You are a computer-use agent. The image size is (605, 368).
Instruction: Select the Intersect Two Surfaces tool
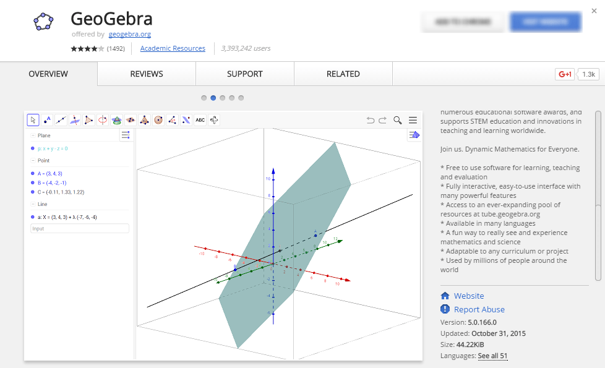tap(116, 120)
